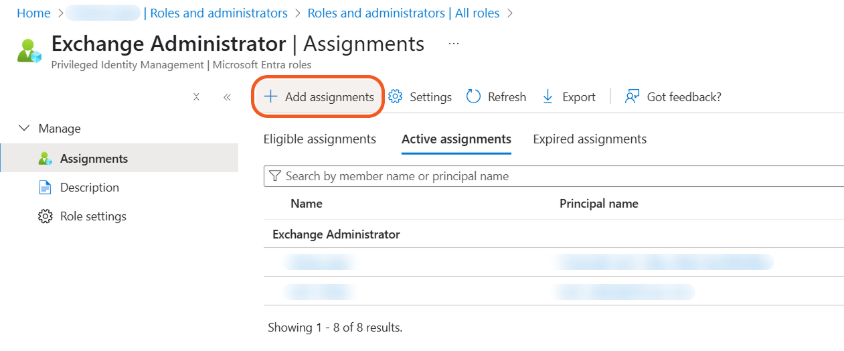Click the Got feedback person icon

coord(632,96)
